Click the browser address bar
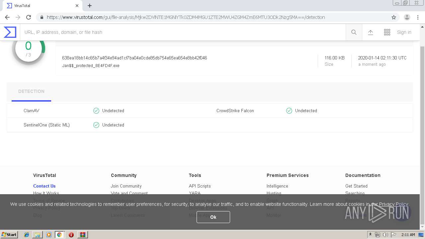 click(x=212, y=17)
